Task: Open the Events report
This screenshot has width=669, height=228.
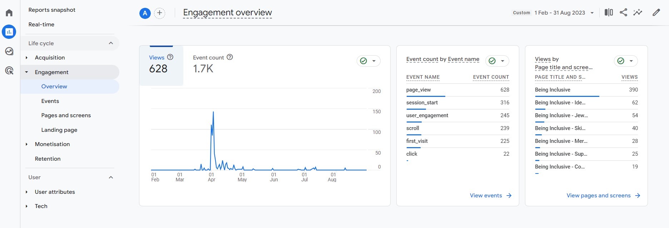Action: click(x=50, y=101)
